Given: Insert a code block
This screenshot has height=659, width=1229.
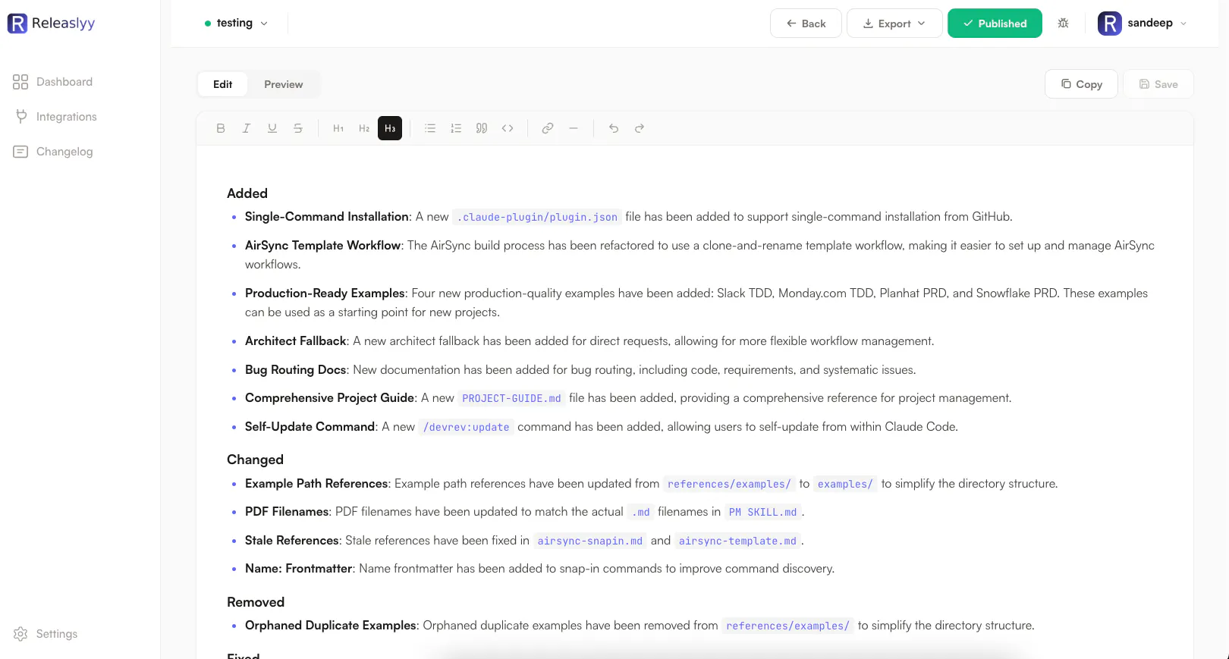Looking at the screenshot, I should tap(508, 128).
